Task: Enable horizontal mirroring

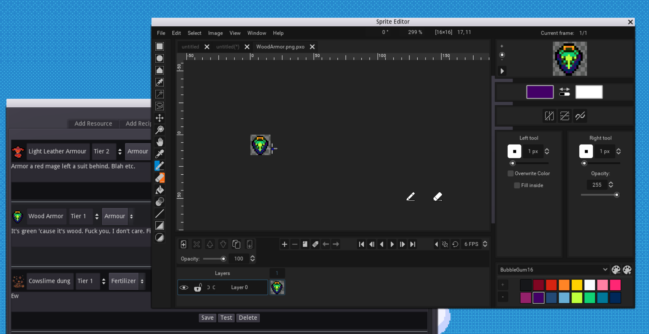Action: (549, 116)
